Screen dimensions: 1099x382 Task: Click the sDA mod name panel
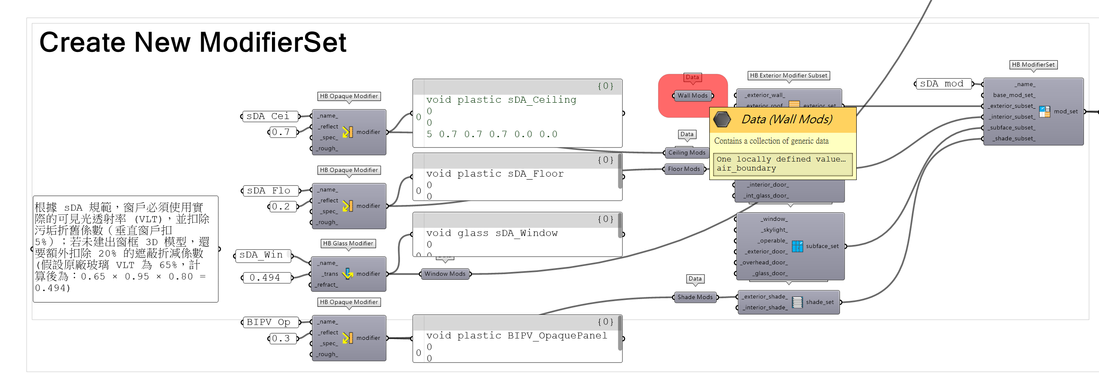(943, 84)
